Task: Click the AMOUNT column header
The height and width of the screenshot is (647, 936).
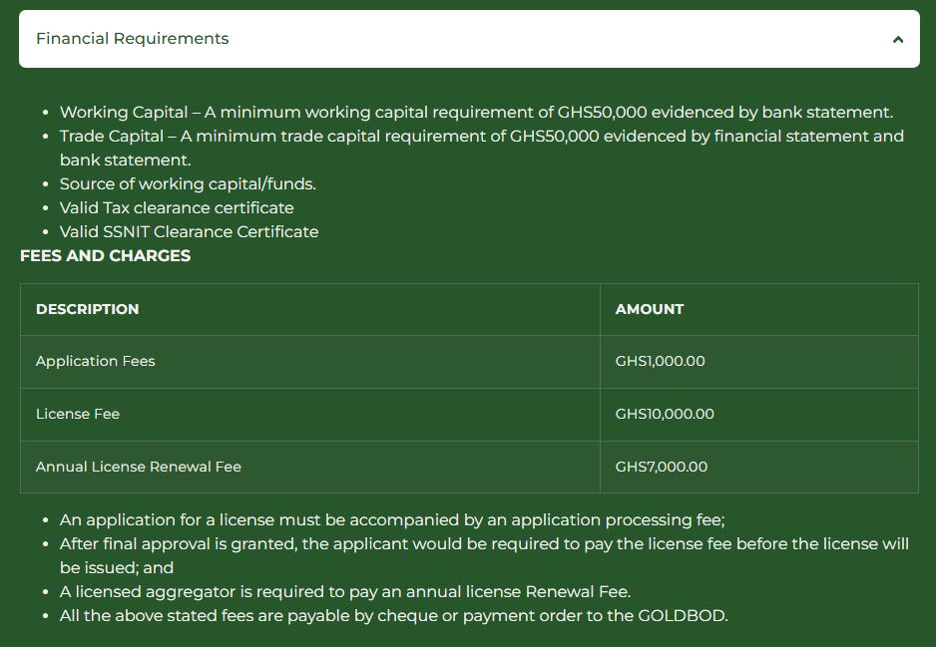Action: click(x=759, y=309)
